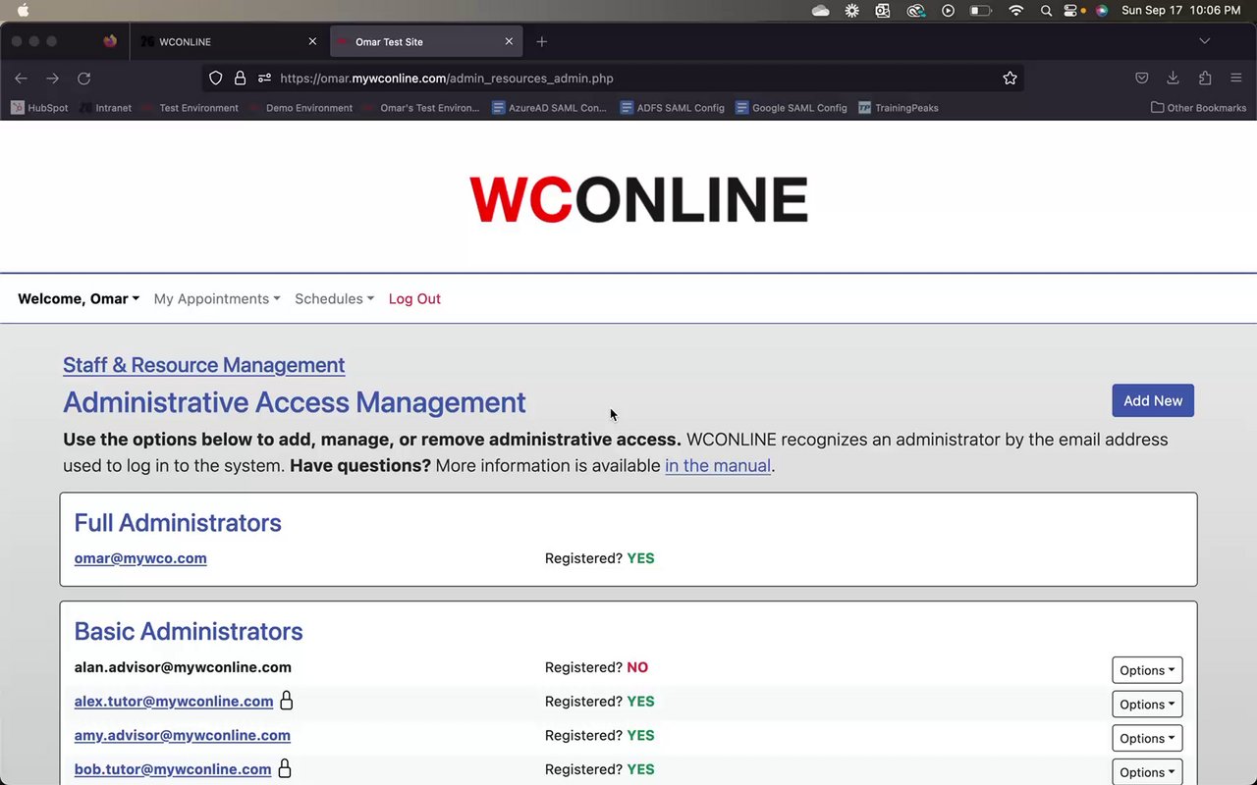Click the site permissions icon in address bar
The height and width of the screenshot is (785, 1257).
coord(264,78)
